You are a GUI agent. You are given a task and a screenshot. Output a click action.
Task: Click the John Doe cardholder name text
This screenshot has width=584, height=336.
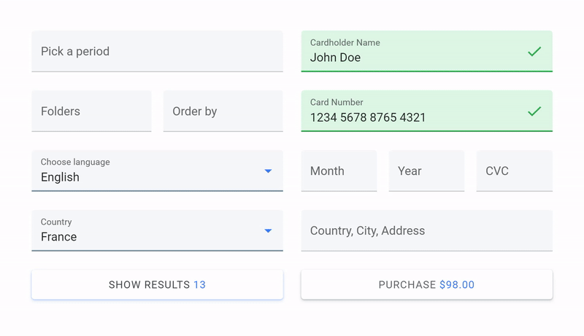[335, 58]
